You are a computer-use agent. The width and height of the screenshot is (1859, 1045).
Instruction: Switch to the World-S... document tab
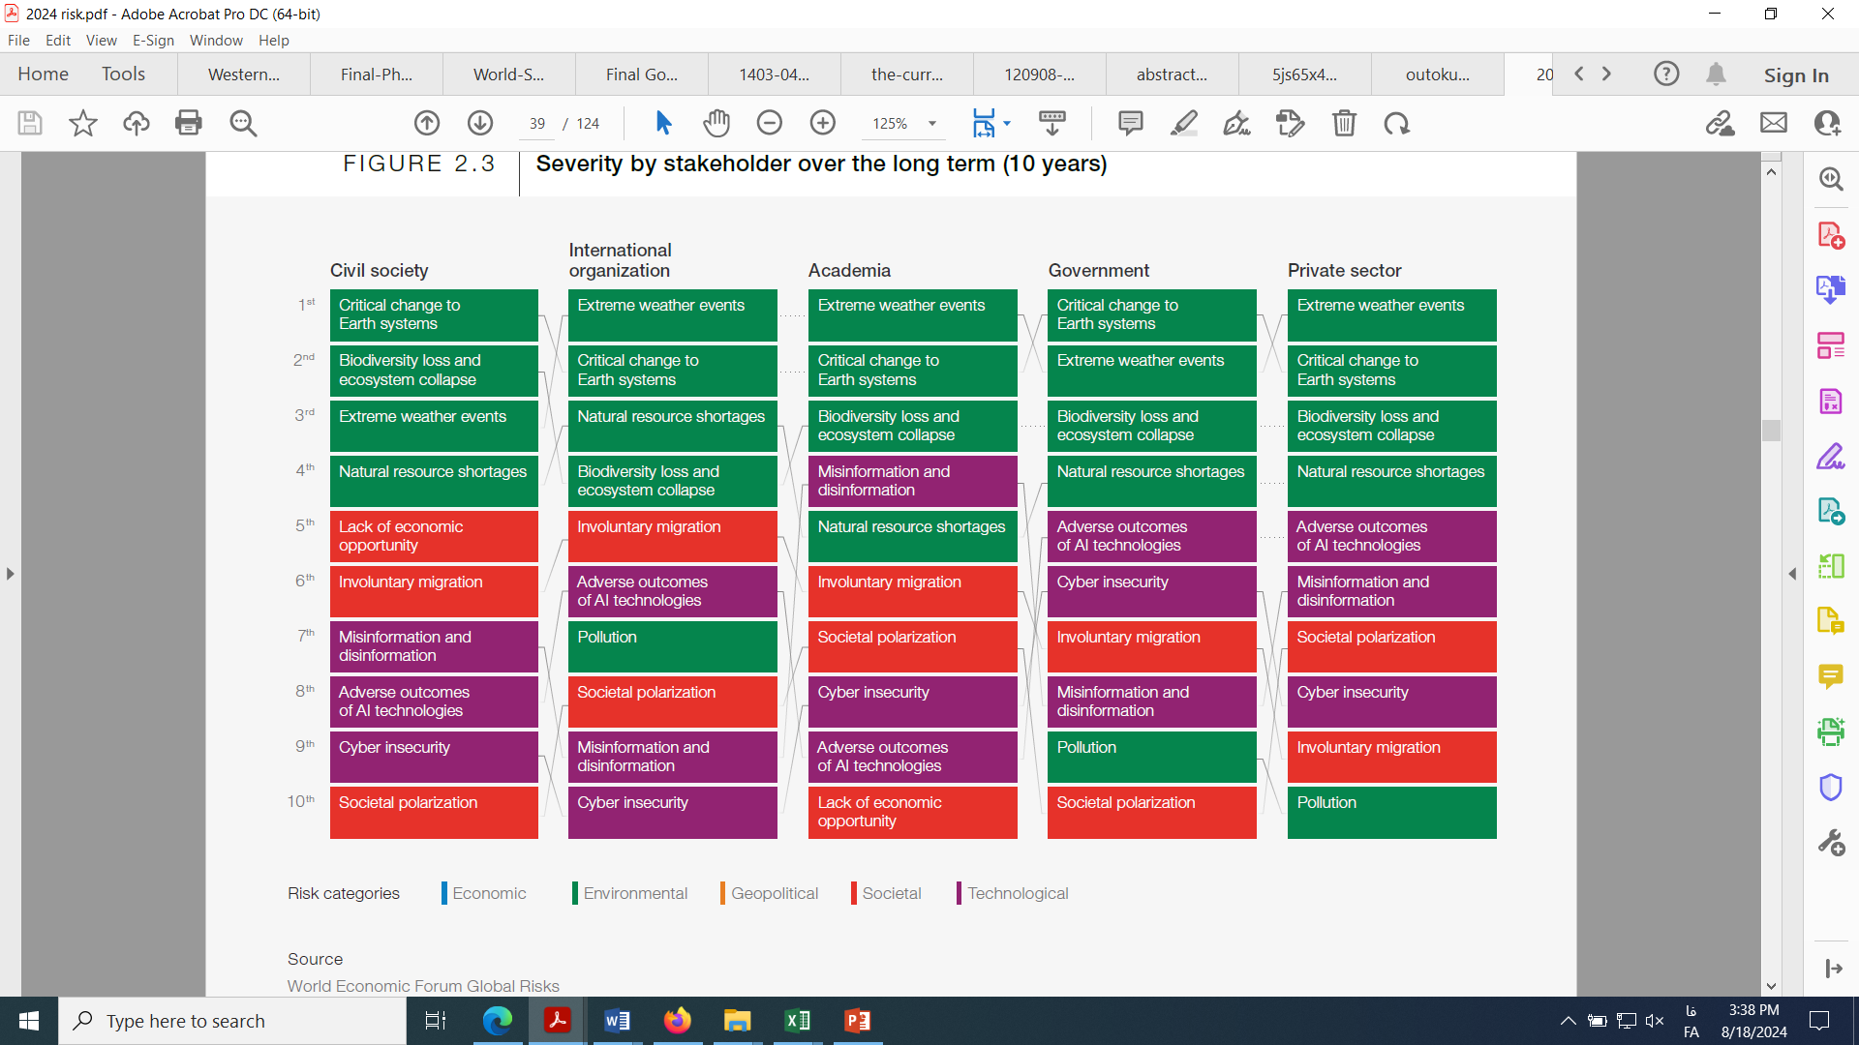click(x=508, y=75)
